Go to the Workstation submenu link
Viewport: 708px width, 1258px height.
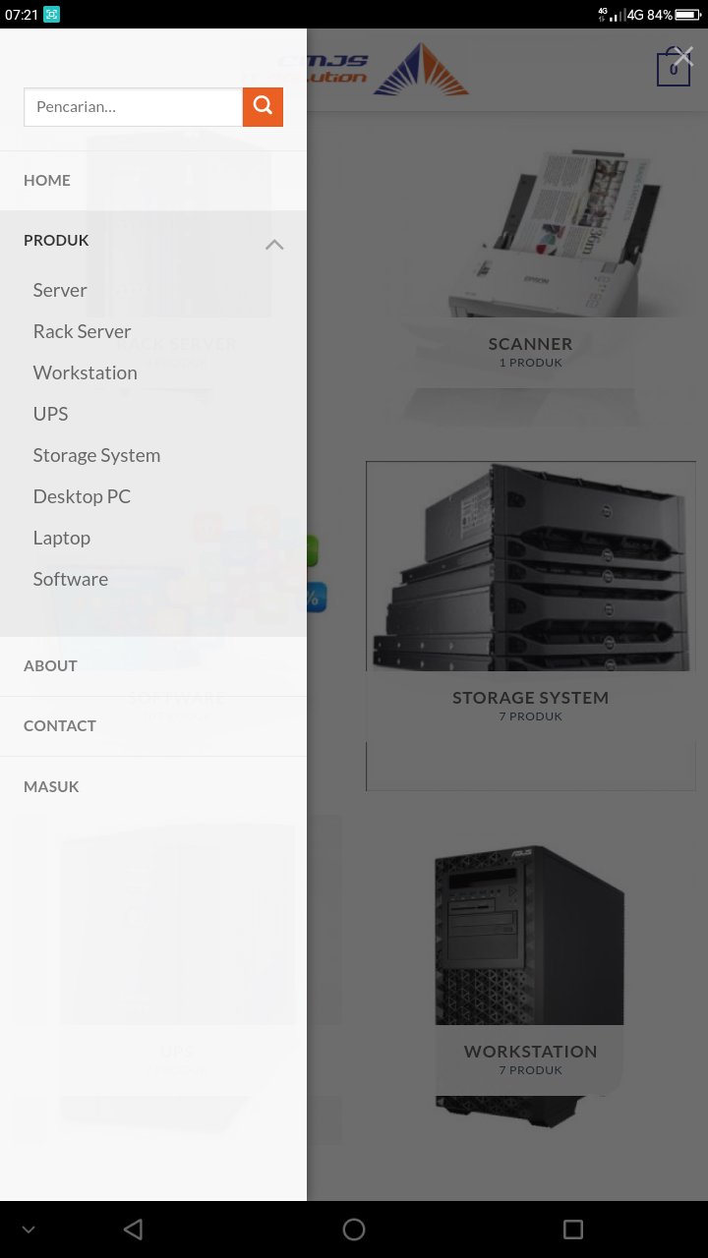pos(86,372)
